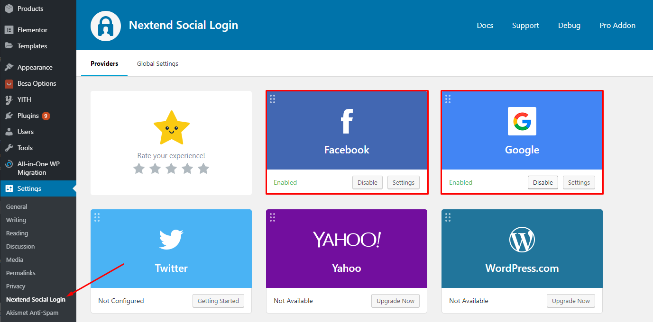Open the Docs link in header
Screen dimensions: 653x322
pyautogui.click(x=485, y=26)
